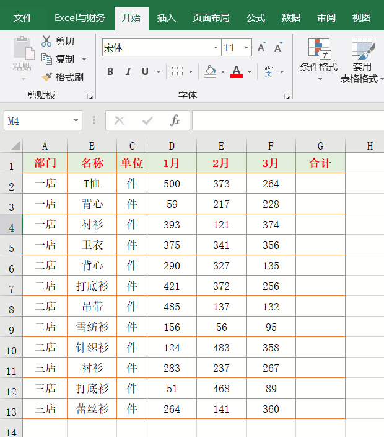
Task: Apply cell borders icon
Action: point(177,71)
